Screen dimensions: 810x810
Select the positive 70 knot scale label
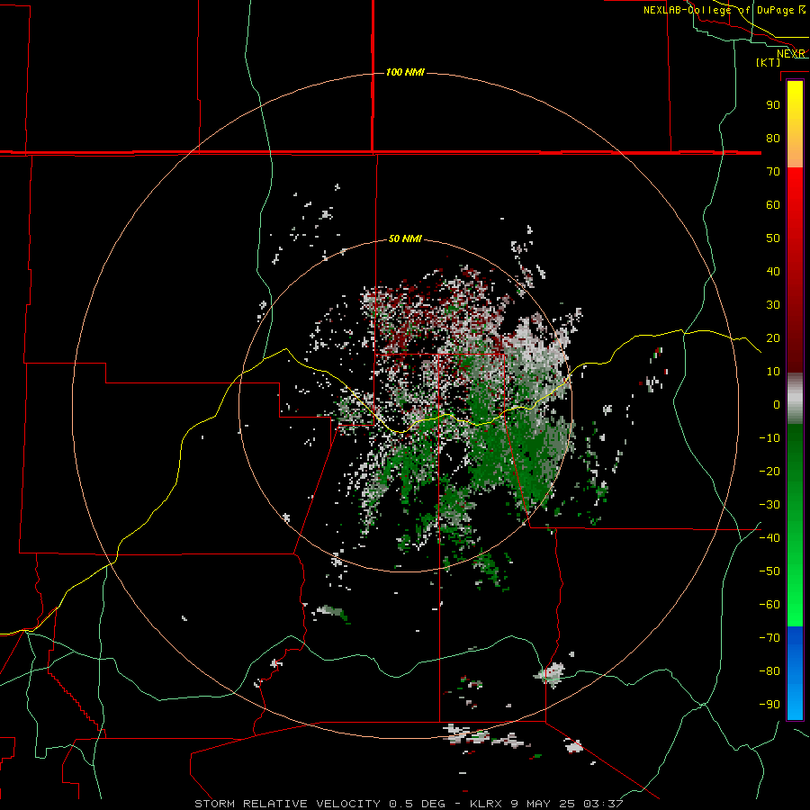coord(773,172)
